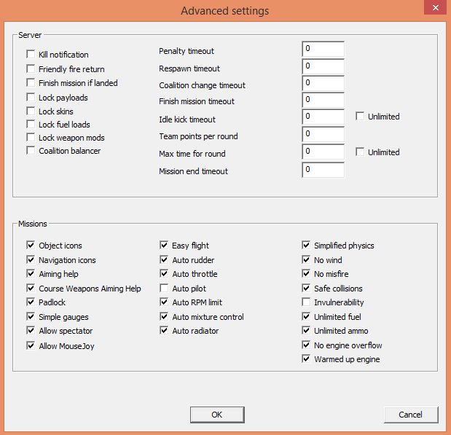Viewport: 451px width, 435px height.
Task: Turn on Coalition balancer
Action: 31,150
